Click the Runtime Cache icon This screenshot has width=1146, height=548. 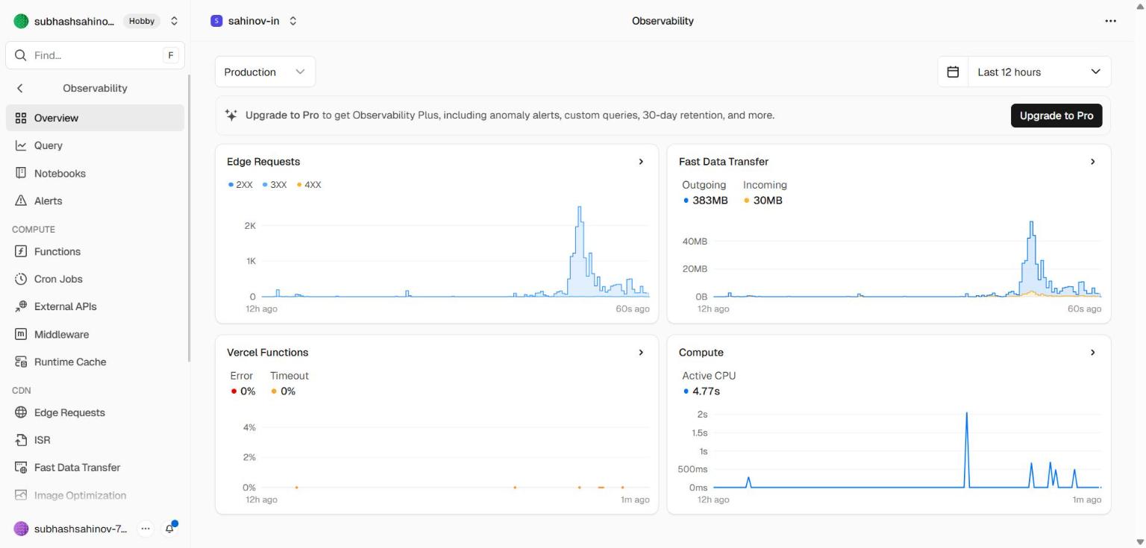coord(21,362)
